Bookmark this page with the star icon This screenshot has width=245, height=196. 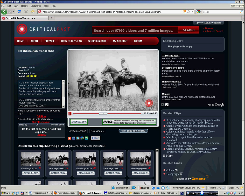click(188, 12)
